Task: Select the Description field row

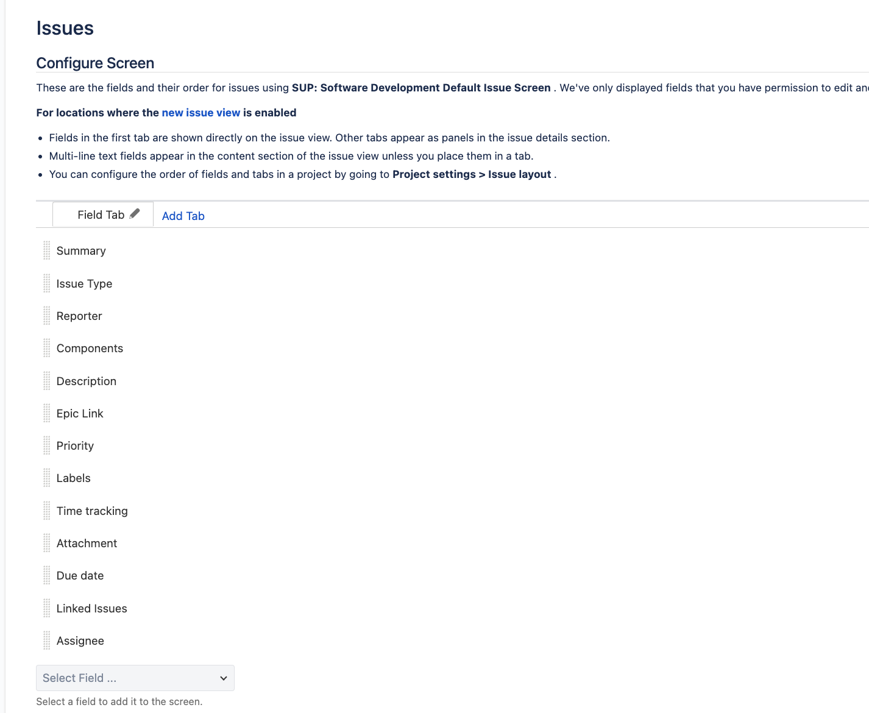Action: (452, 381)
